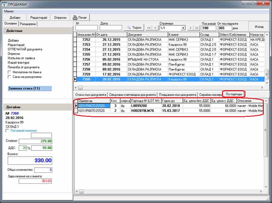272x203 pixels.
Task: Click row pointer arrow of lot L0099200
Action: pyautogui.click(x=76, y=106)
